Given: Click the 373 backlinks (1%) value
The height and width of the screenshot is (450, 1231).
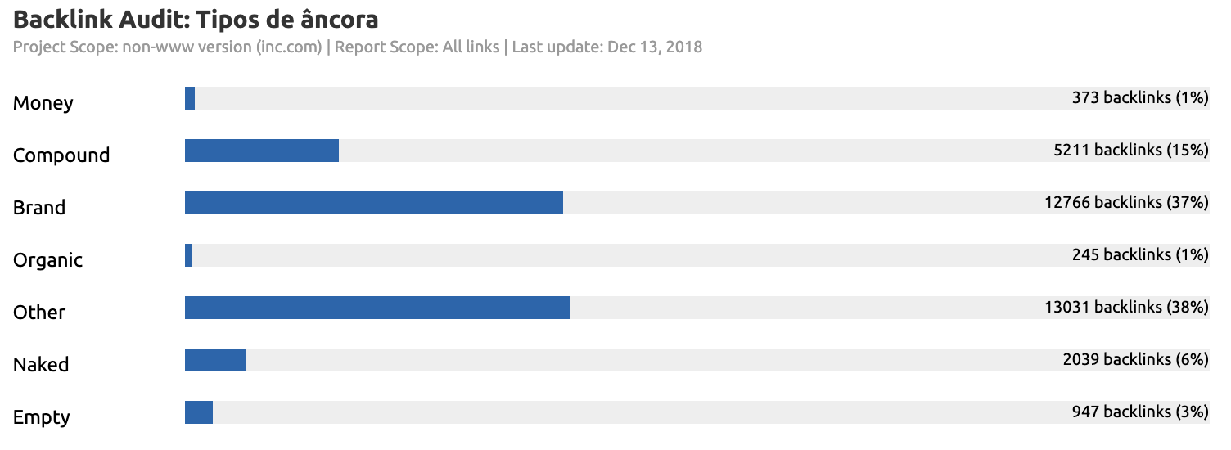Looking at the screenshot, I should 1140,98.
